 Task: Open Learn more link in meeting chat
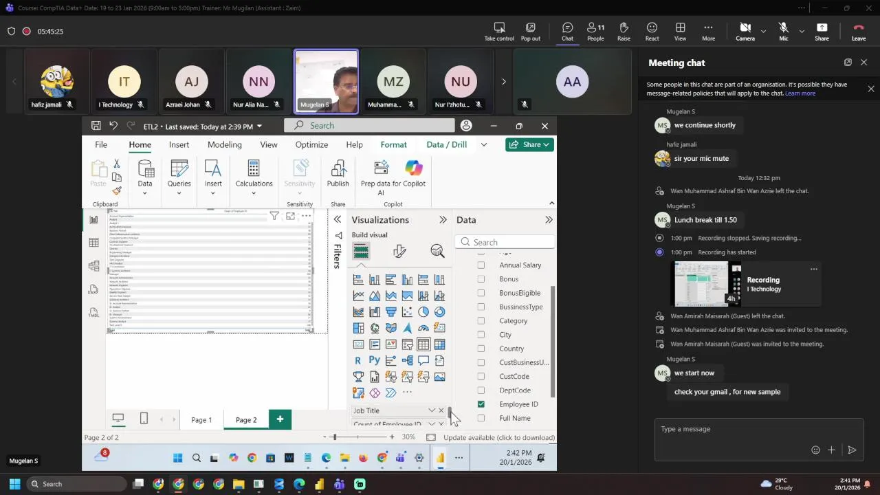pyautogui.click(x=800, y=93)
